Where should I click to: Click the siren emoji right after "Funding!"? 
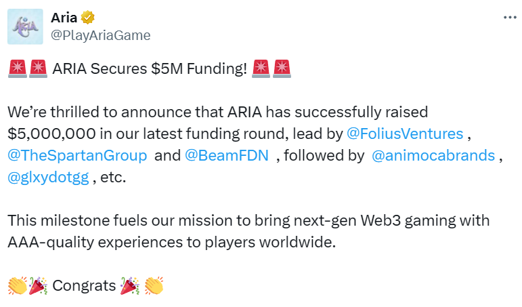261,68
